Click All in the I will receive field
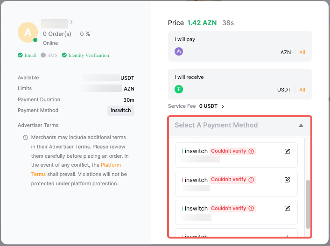 302,90
